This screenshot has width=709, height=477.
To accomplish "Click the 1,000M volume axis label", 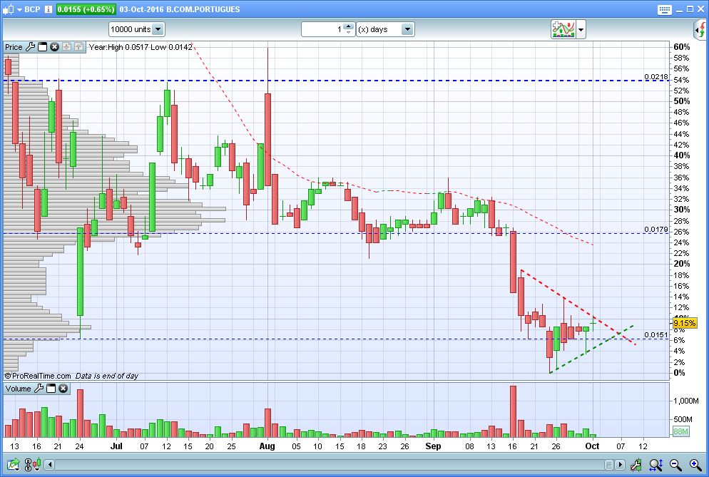I will click(x=686, y=401).
